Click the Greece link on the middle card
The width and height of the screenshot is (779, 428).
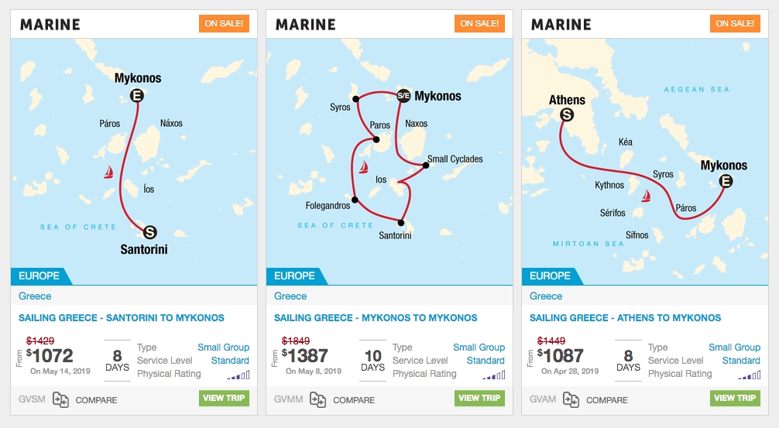point(290,296)
